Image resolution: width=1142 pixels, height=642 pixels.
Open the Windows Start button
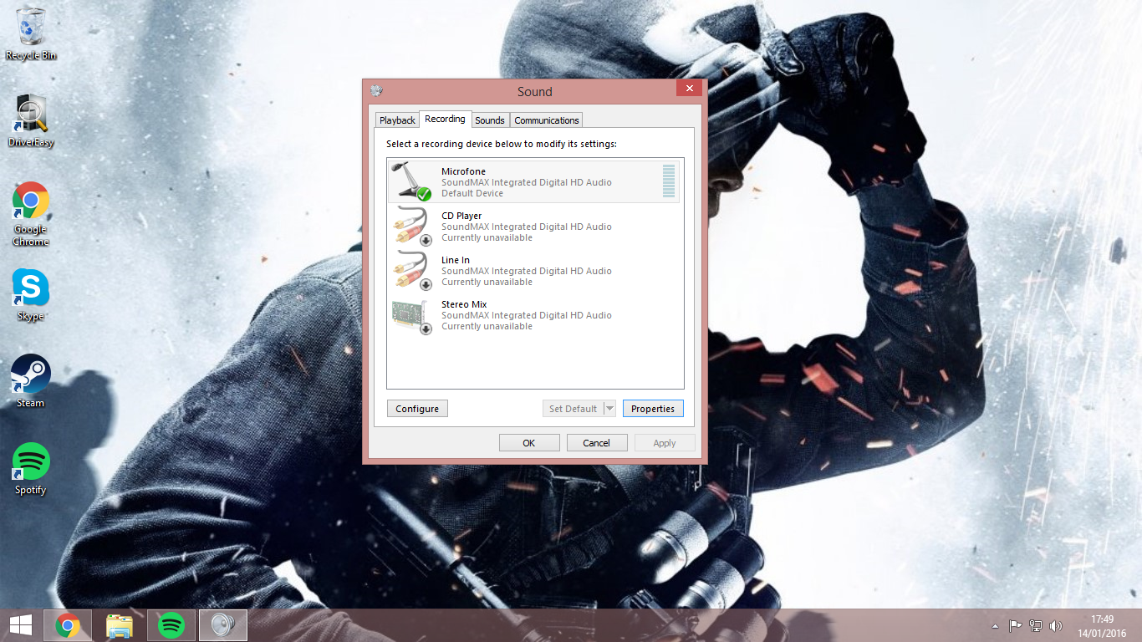coord(21,625)
